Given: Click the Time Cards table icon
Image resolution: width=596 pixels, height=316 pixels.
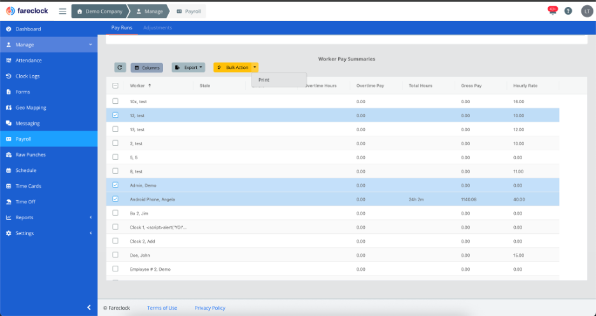Looking at the screenshot, I should tap(8, 186).
